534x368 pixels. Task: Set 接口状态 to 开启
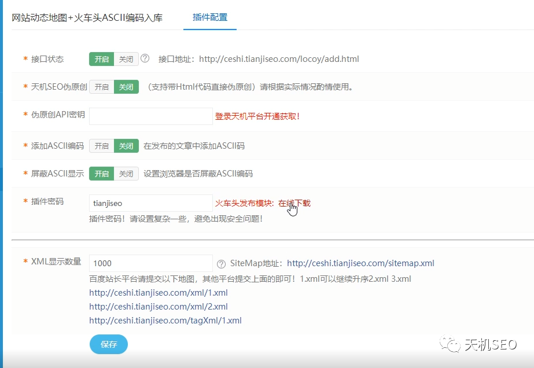click(x=101, y=59)
